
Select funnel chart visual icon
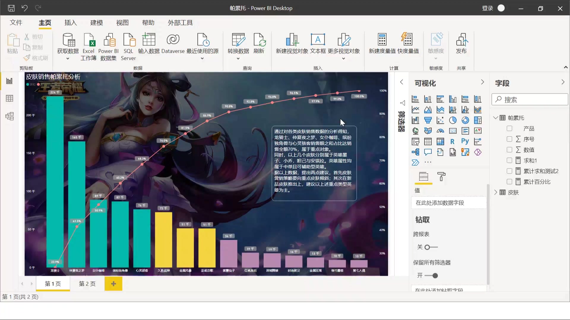click(428, 120)
